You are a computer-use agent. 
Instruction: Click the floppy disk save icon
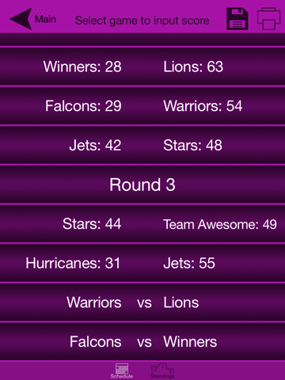pyautogui.click(x=237, y=19)
